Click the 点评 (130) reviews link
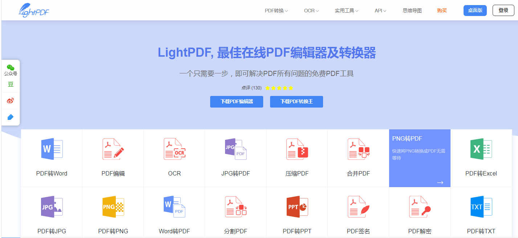Screen dimensions: 518x238 (252, 88)
